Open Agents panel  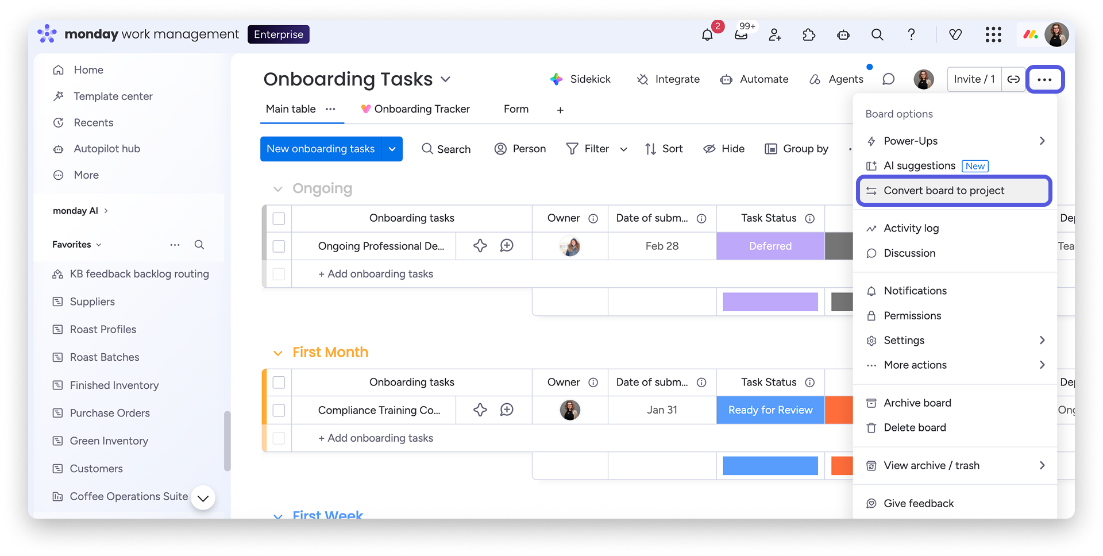[836, 79]
